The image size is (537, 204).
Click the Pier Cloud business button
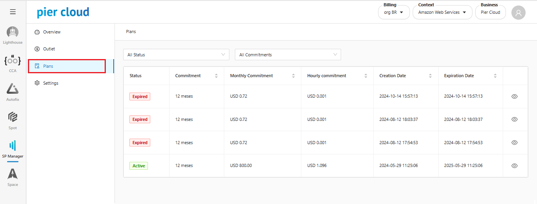[x=490, y=13]
